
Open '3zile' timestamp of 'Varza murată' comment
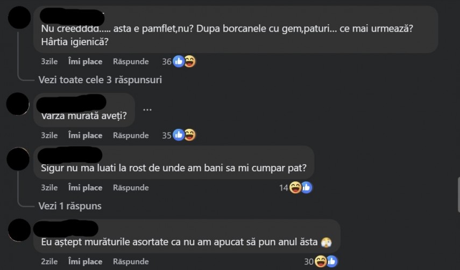click(49, 135)
